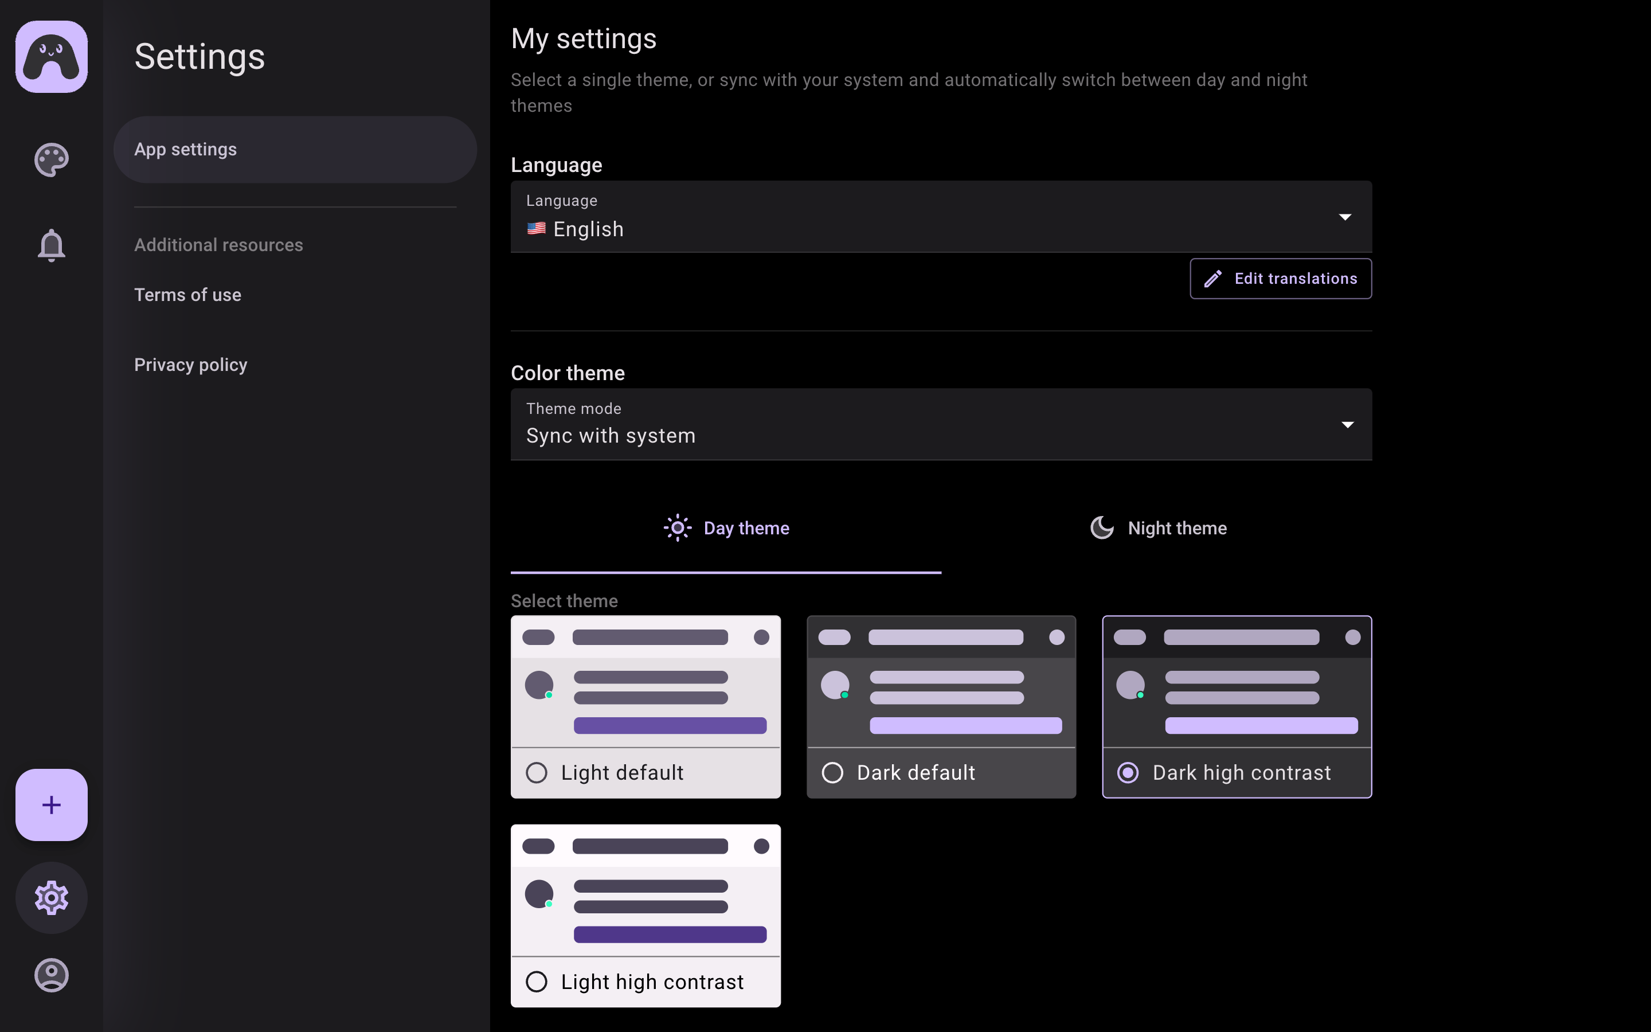The width and height of the screenshot is (1651, 1032).
Task: Open the English language combo box
Action: pyautogui.click(x=941, y=216)
